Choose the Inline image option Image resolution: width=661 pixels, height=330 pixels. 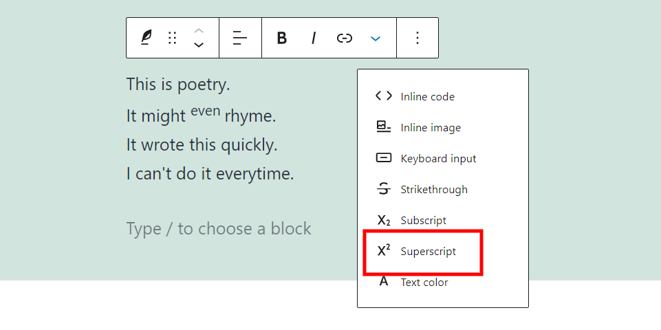pos(431,127)
